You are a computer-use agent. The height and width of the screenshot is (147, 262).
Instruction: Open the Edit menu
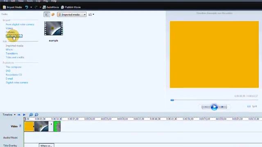tap(13, 1)
